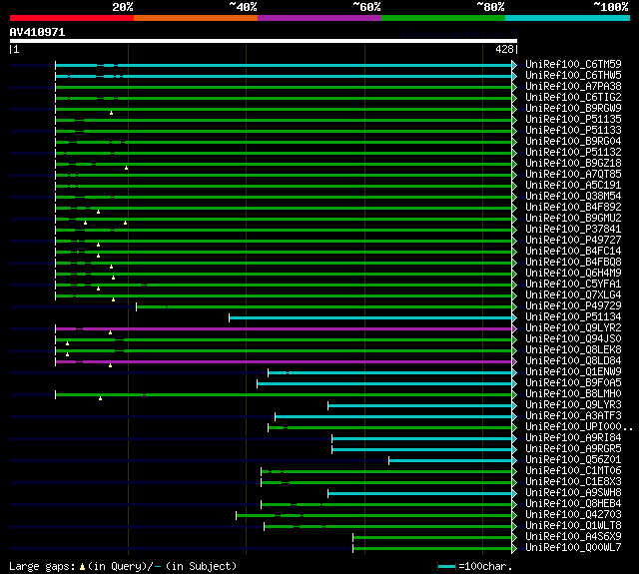Select the UniRef100_C1E8X3 label
The height and width of the screenshot is (574, 639).
pyautogui.click(x=573, y=482)
